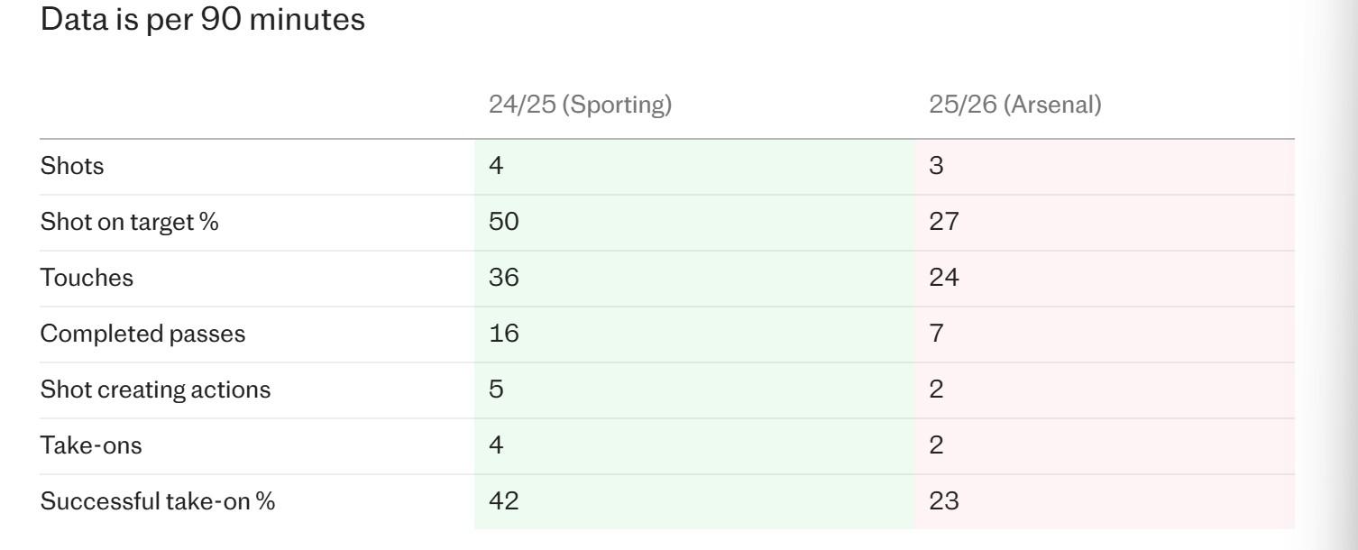
Task: Click Sporting's shot on target value 50
Action: (x=503, y=222)
